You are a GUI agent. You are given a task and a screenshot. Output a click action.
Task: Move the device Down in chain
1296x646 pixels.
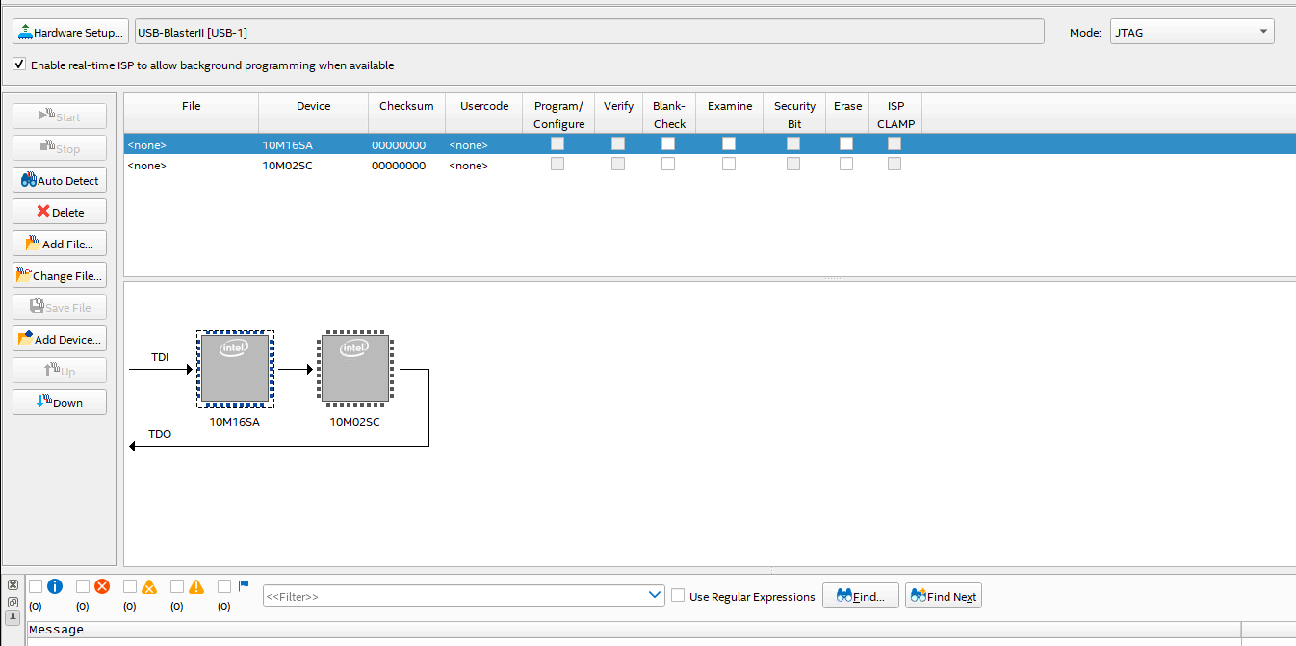click(60, 402)
